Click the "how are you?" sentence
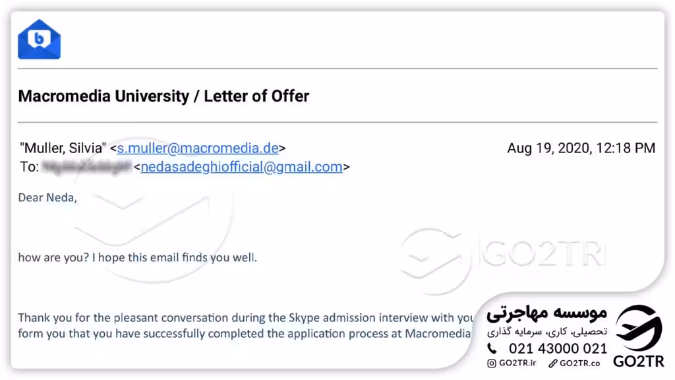This screenshot has width=675, height=380. click(137, 257)
